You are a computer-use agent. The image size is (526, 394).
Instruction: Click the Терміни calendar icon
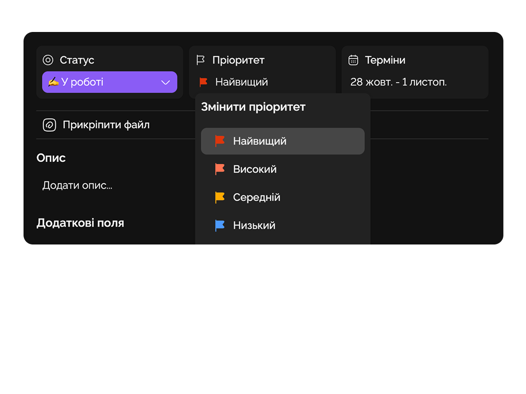coord(353,60)
